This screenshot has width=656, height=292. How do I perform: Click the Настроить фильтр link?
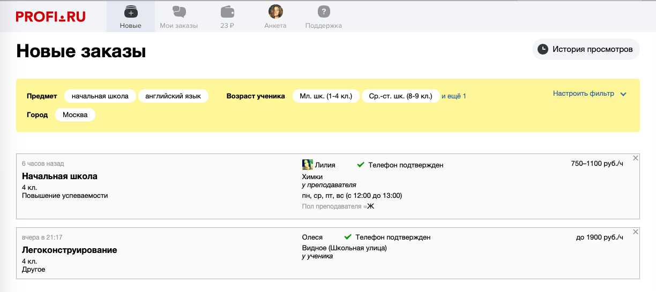(x=583, y=94)
